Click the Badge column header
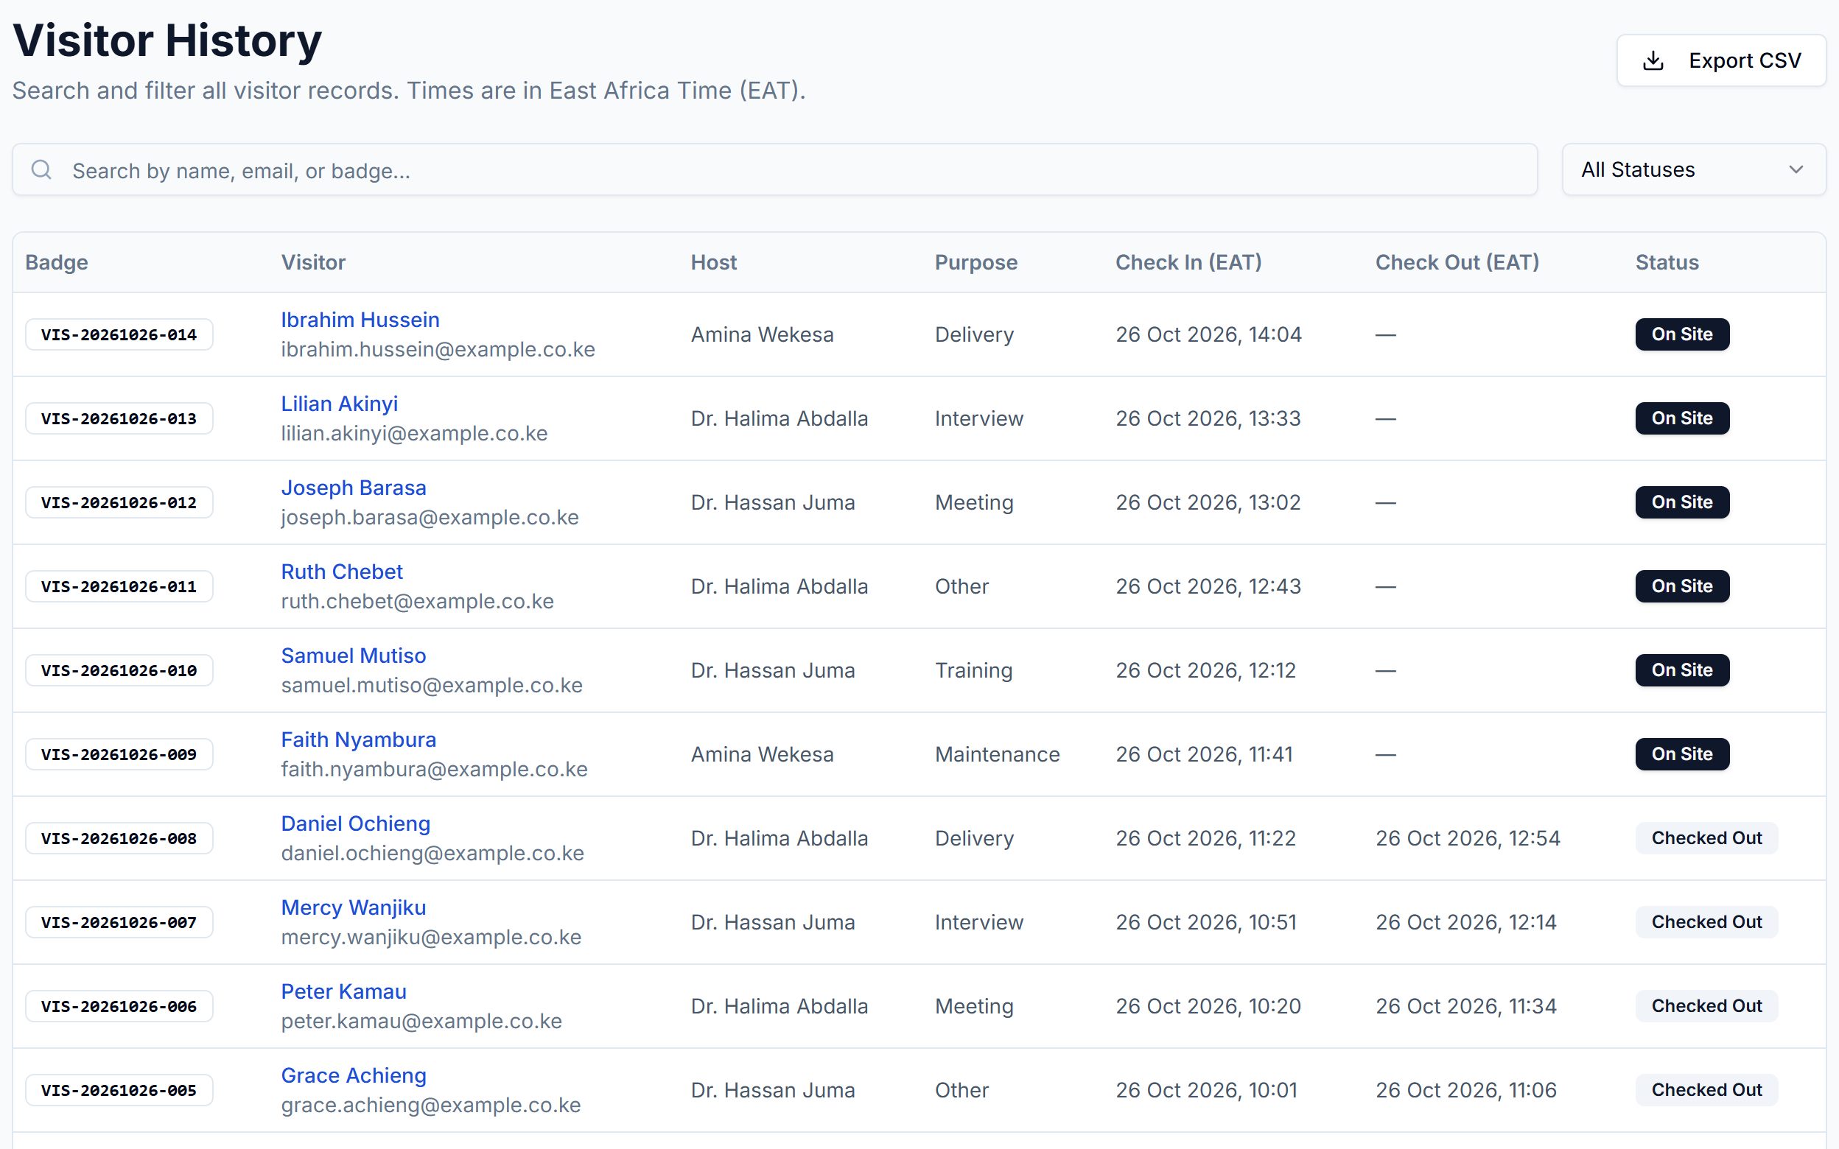The height and width of the screenshot is (1149, 1839). point(56,262)
